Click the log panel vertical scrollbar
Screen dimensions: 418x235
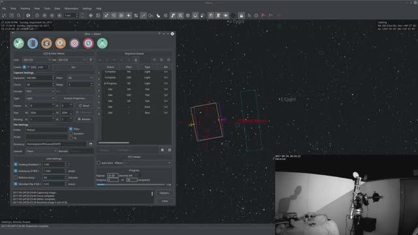(x=152, y=194)
